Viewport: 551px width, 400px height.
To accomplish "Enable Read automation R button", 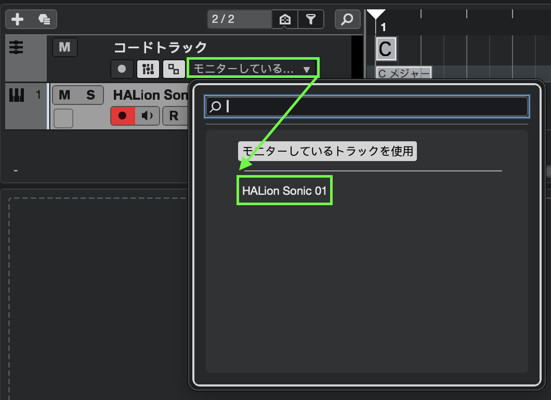I will pos(174,116).
